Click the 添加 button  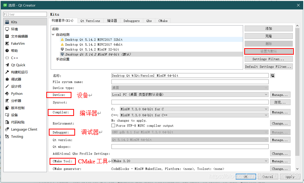(269, 28)
